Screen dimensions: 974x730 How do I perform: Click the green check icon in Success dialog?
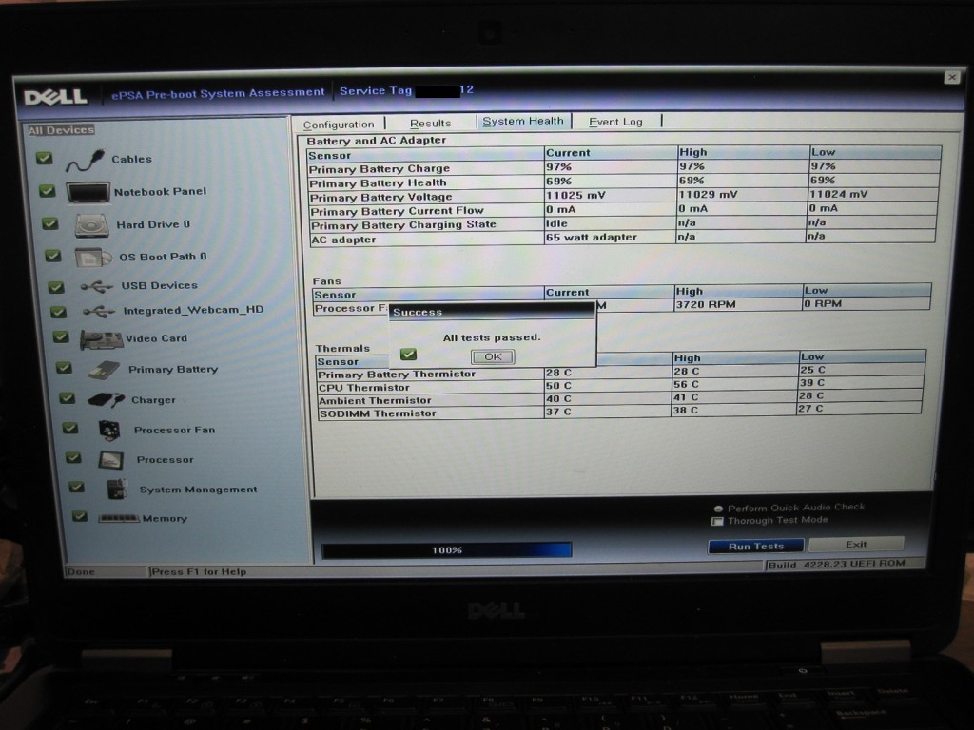[x=408, y=355]
